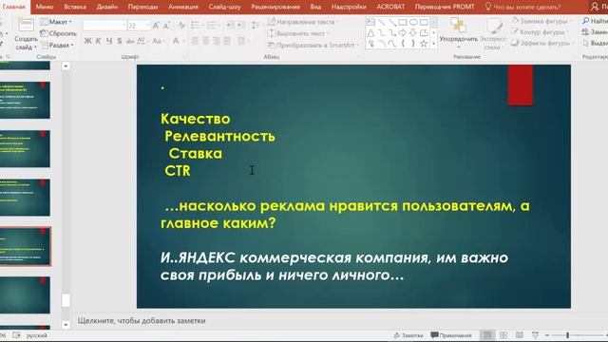This screenshot has height=342, width=608.
Task: Center the text
Action: coord(206,41)
